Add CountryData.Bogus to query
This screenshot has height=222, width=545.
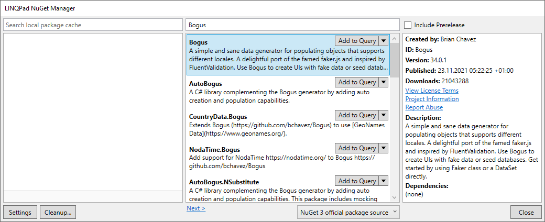pos(357,115)
